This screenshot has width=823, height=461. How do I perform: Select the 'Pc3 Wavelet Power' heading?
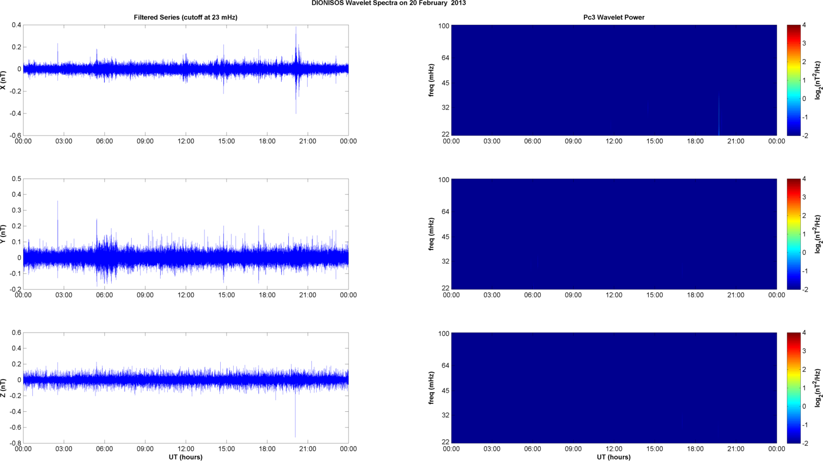(614, 17)
